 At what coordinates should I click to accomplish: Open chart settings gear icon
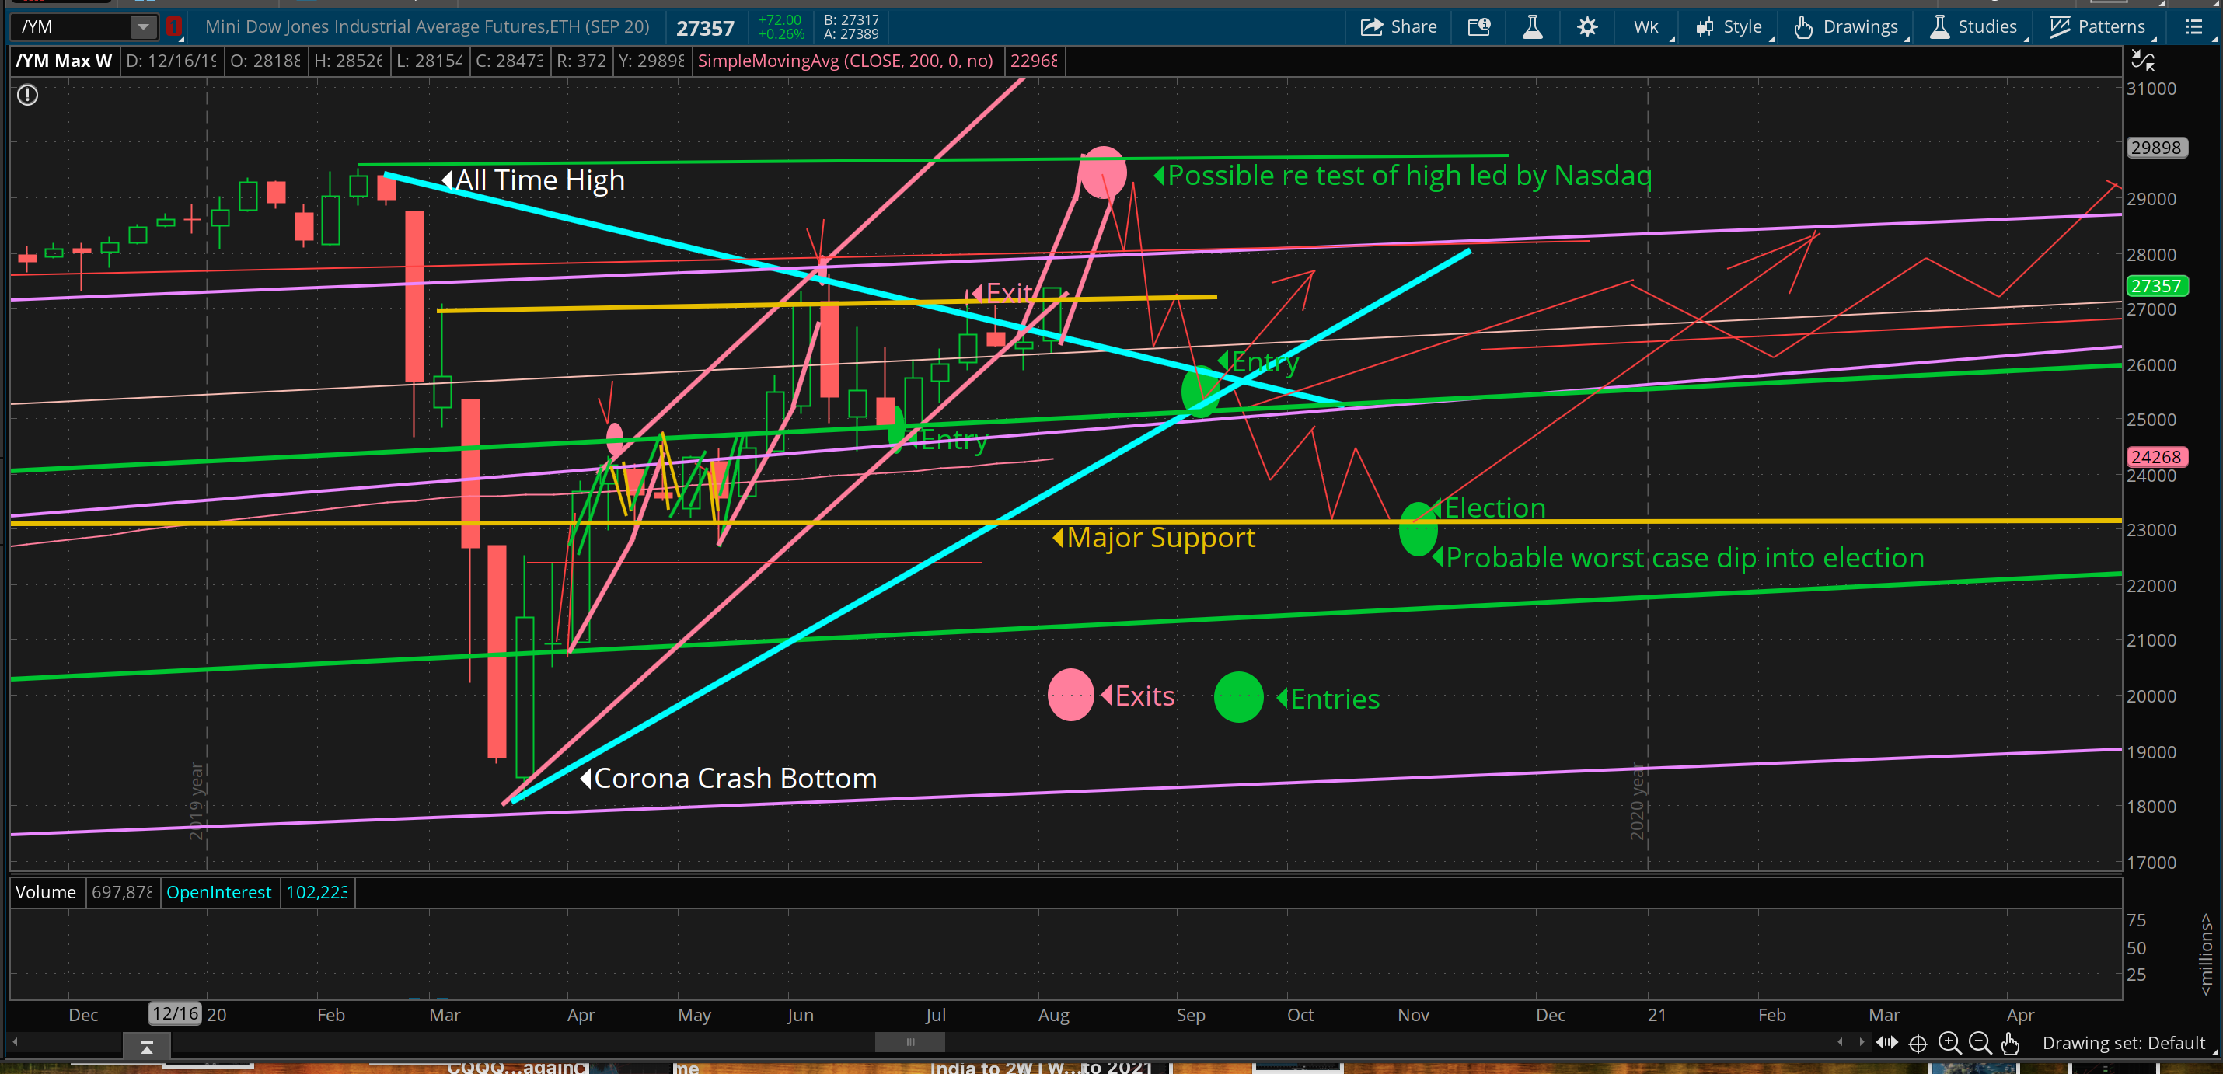1586,26
